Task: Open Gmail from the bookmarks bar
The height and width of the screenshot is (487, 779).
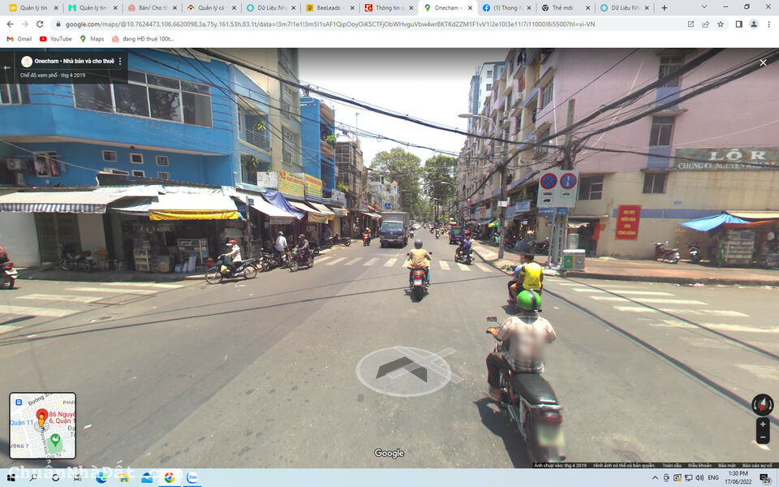Action: coord(19,38)
